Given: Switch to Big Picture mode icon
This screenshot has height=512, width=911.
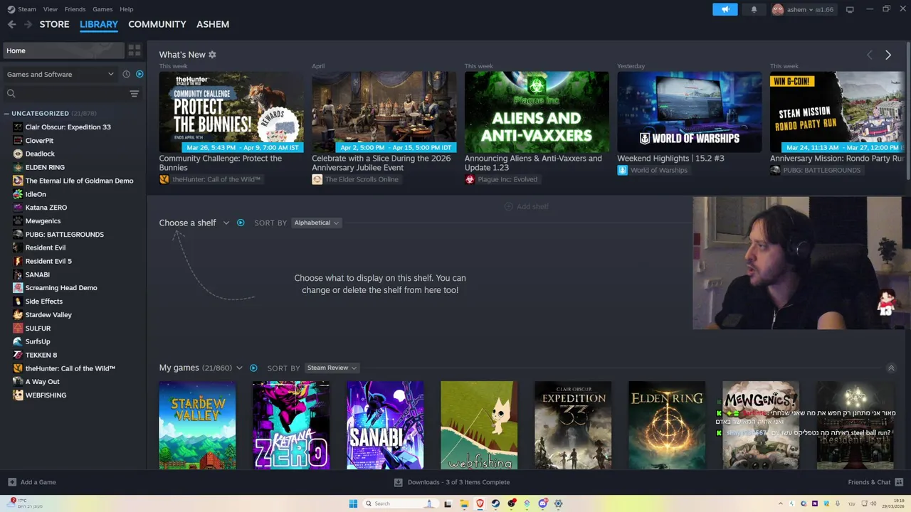Looking at the screenshot, I should (850, 9).
